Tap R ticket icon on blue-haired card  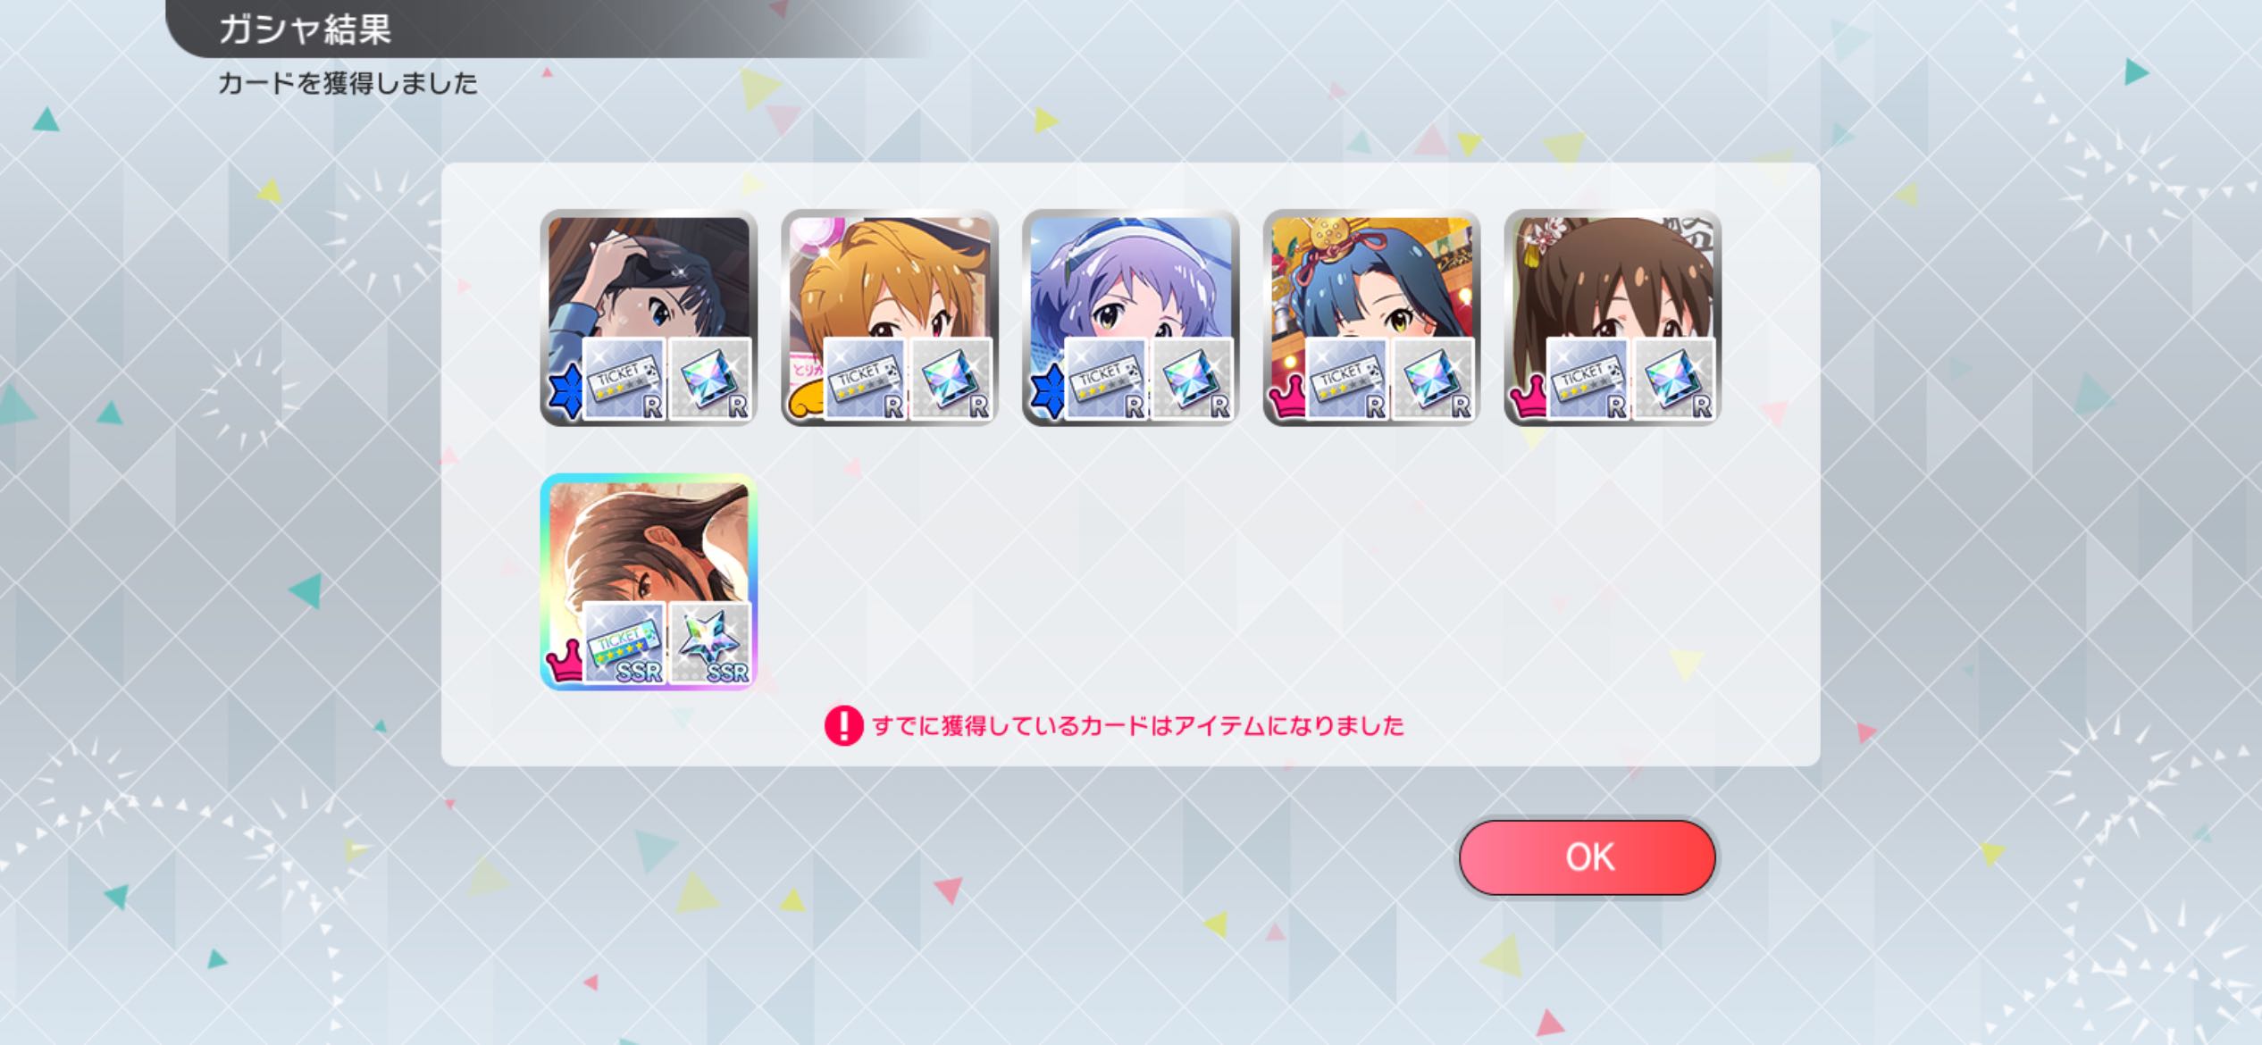[x=1348, y=380]
